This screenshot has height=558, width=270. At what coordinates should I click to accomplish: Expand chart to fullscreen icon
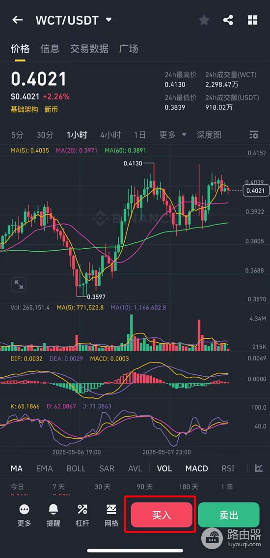point(19,284)
